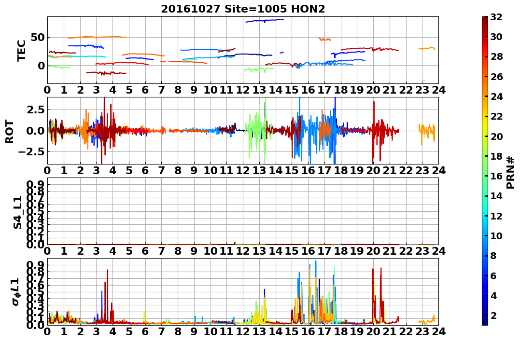Click the 24 tick label on the colorbar
The width and height of the screenshot is (520, 342).
pyautogui.click(x=496, y=96)
